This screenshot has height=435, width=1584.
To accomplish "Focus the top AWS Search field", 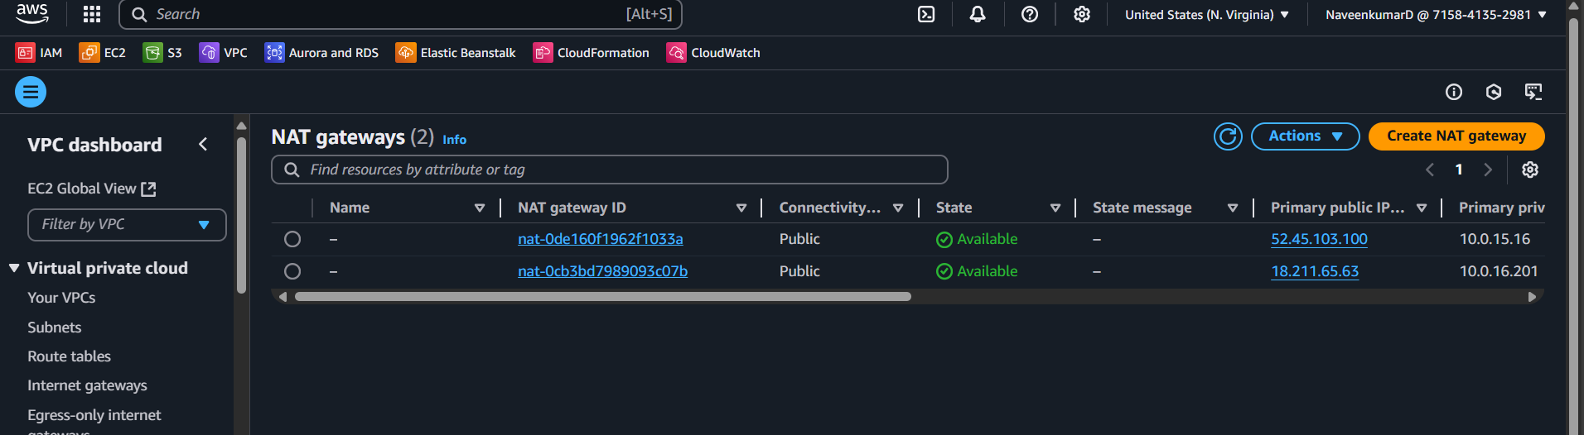I will pyautogui.click(x=400, y=14).
